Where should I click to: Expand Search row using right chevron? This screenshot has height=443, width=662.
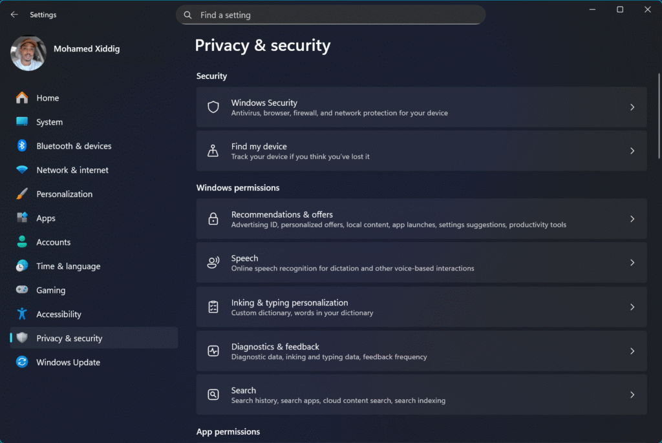[632, 395]
